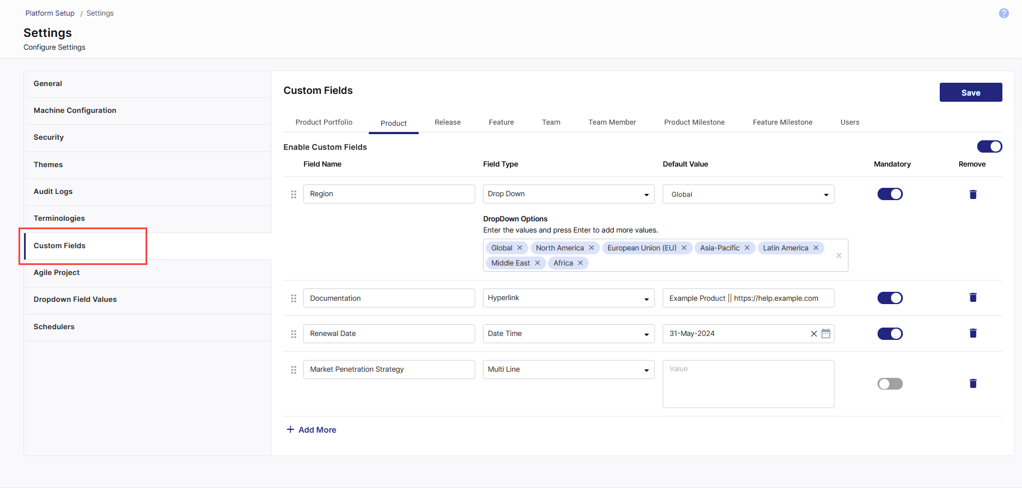Open the Feature Milestone tab

(782, 122)
